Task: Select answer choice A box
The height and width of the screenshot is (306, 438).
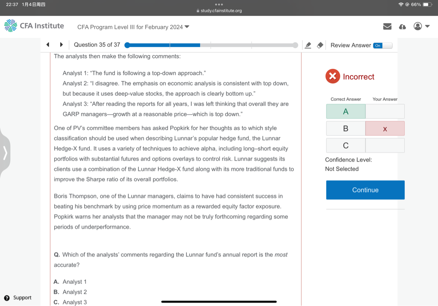Action: coord(346,112)
